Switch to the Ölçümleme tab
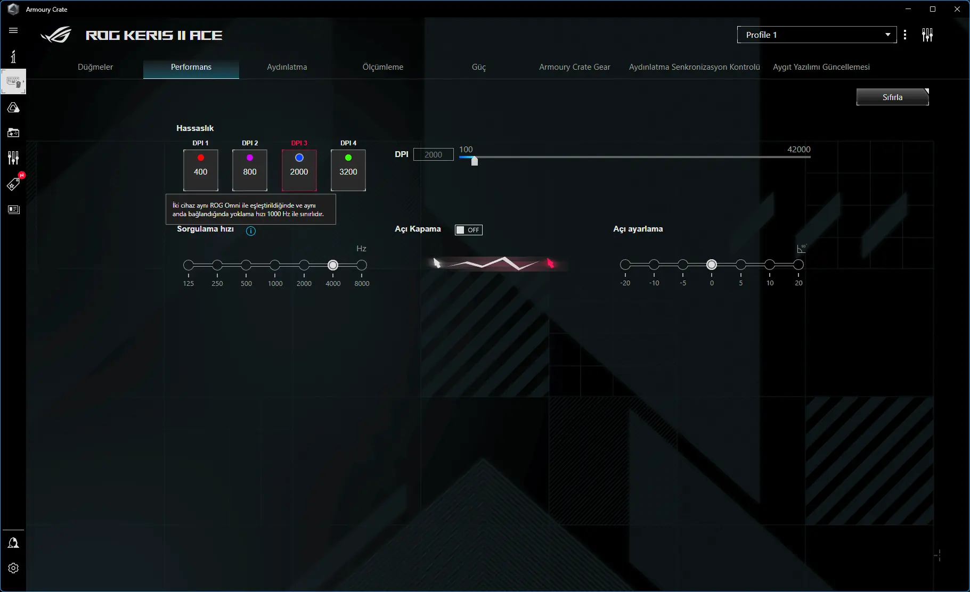This screenshot has height=592, width=970. click(x=383, y=67)
